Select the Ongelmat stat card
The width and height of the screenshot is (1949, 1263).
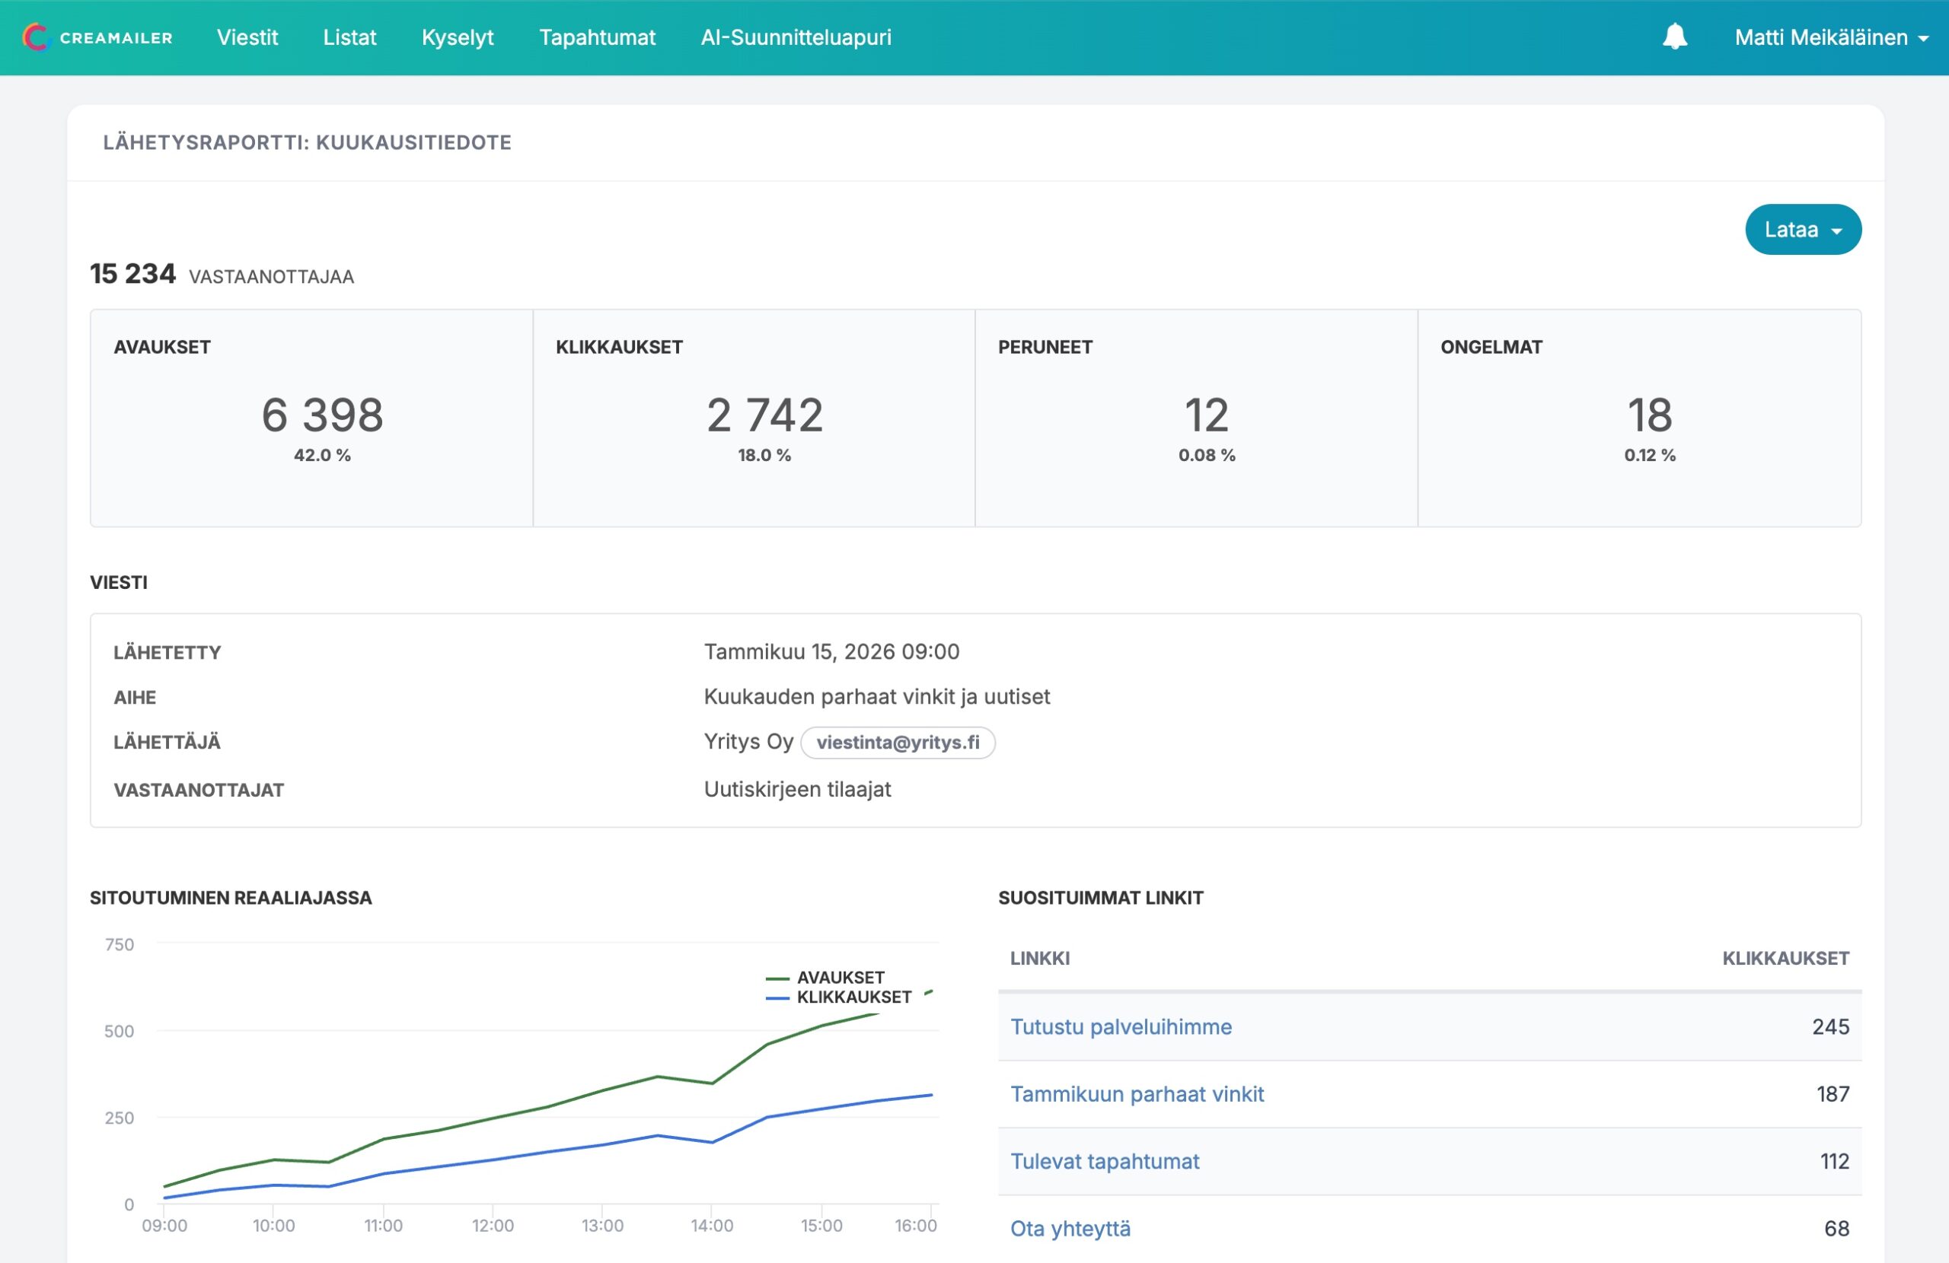point(1638,418)
